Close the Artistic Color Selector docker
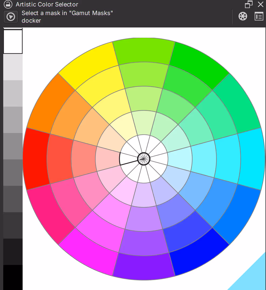266x290 pixels. click(260, 4)
